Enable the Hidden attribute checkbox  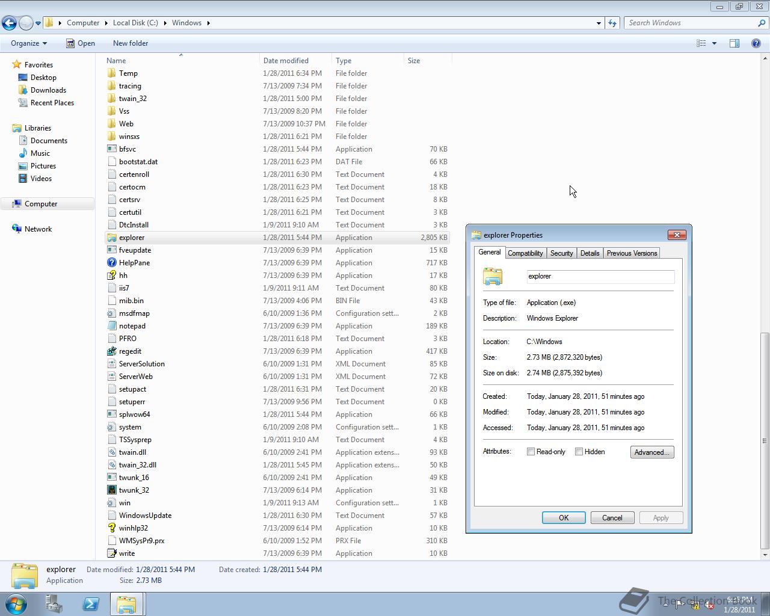click(579, 452)
